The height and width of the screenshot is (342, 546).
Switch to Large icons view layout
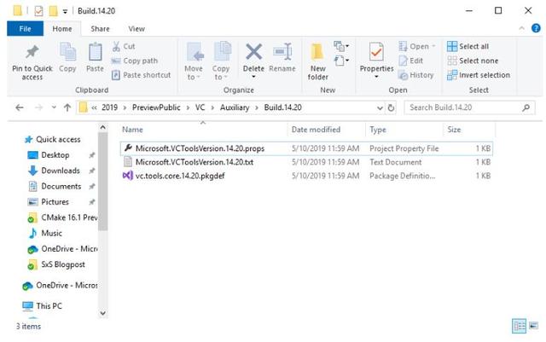coord(533,326)
